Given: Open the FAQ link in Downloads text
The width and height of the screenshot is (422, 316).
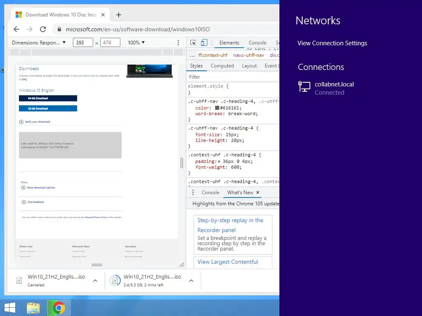Looking at the screenshot, I should [x=24, y=79].
